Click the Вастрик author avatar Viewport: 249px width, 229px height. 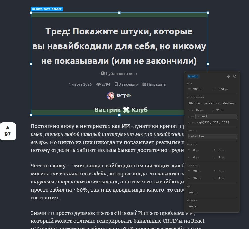tap(110, 96)
